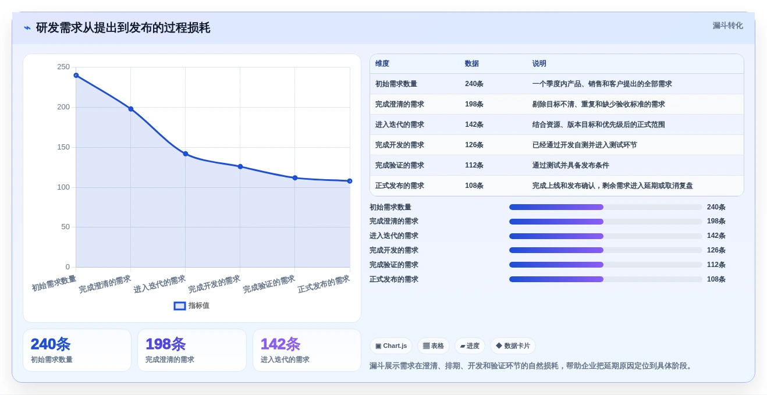This screenshot has width=767, height=395.
Task: Click the 漏斗转化 label in header
Action: coord(727,26)
